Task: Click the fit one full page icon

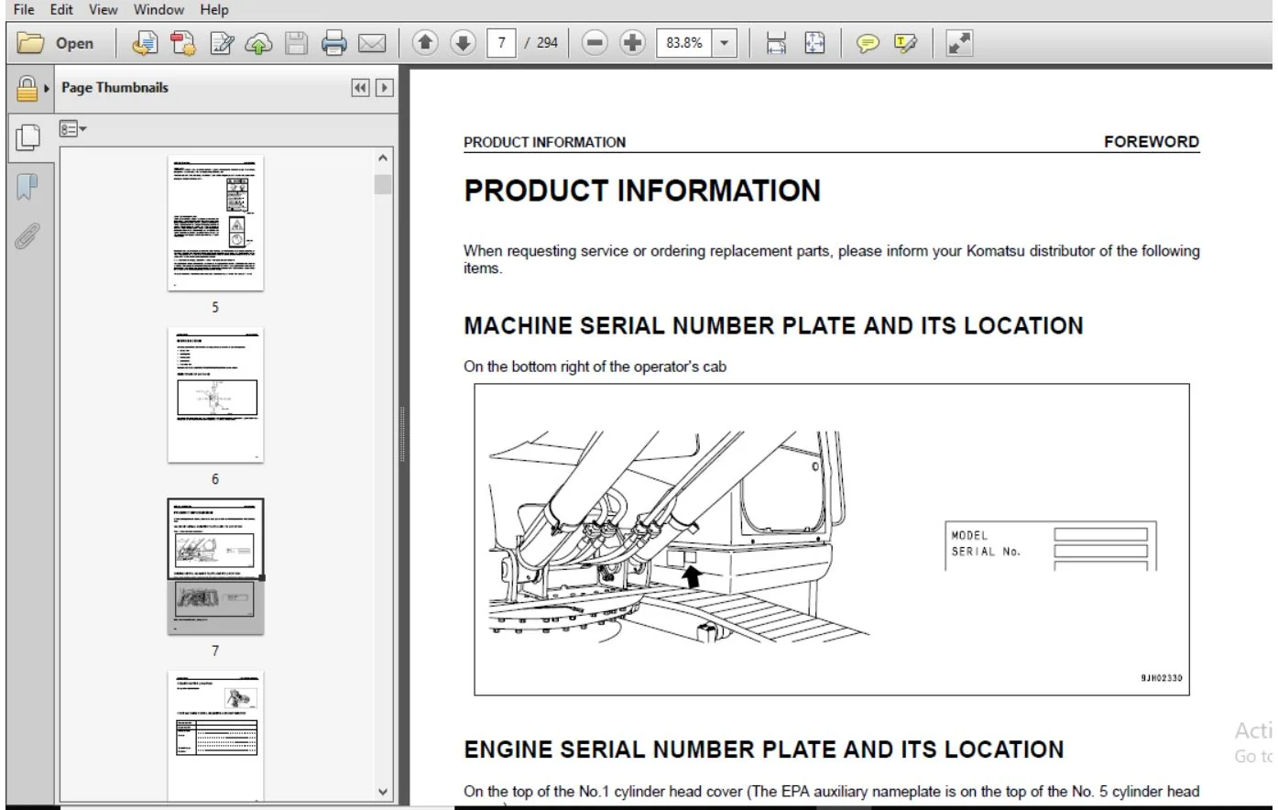Action: click(814, 43)
